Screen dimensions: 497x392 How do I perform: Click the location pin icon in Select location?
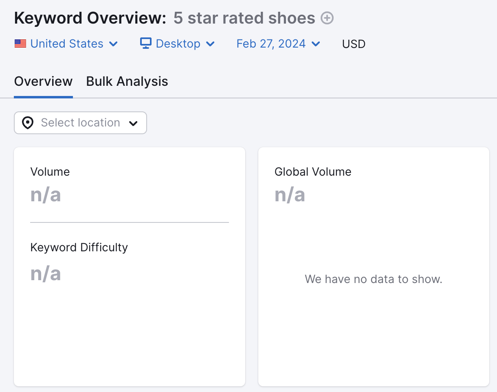[27, 122]
